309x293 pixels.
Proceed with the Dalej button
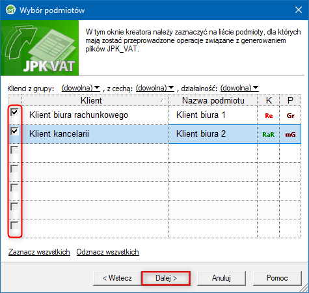pos(166,278)
